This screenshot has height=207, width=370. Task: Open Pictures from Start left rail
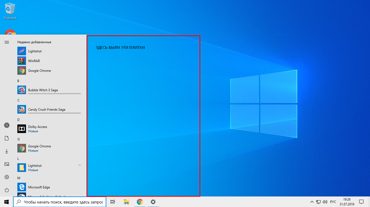[x=7, y=164]
